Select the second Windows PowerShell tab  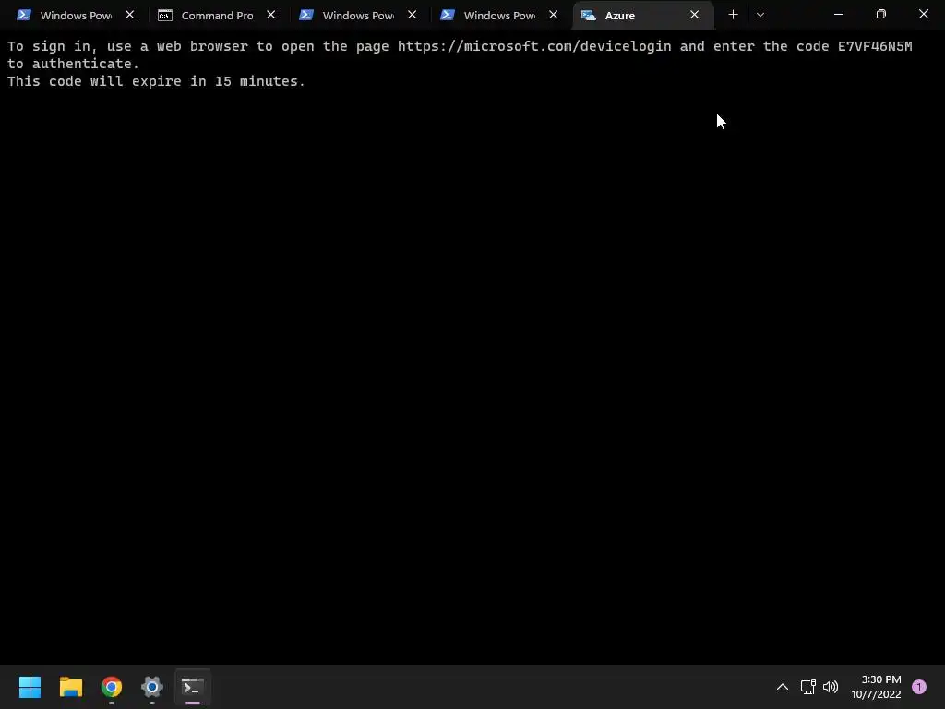pyautogui.click(x=358, y=15)
